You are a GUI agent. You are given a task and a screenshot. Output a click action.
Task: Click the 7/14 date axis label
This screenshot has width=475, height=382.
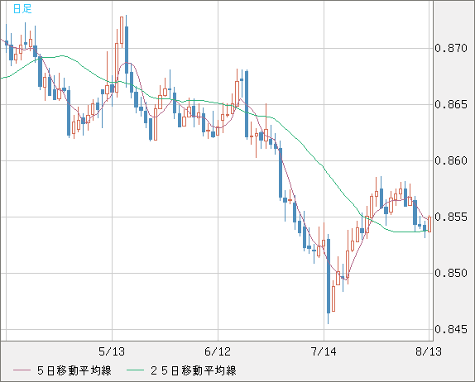[324, 351]
